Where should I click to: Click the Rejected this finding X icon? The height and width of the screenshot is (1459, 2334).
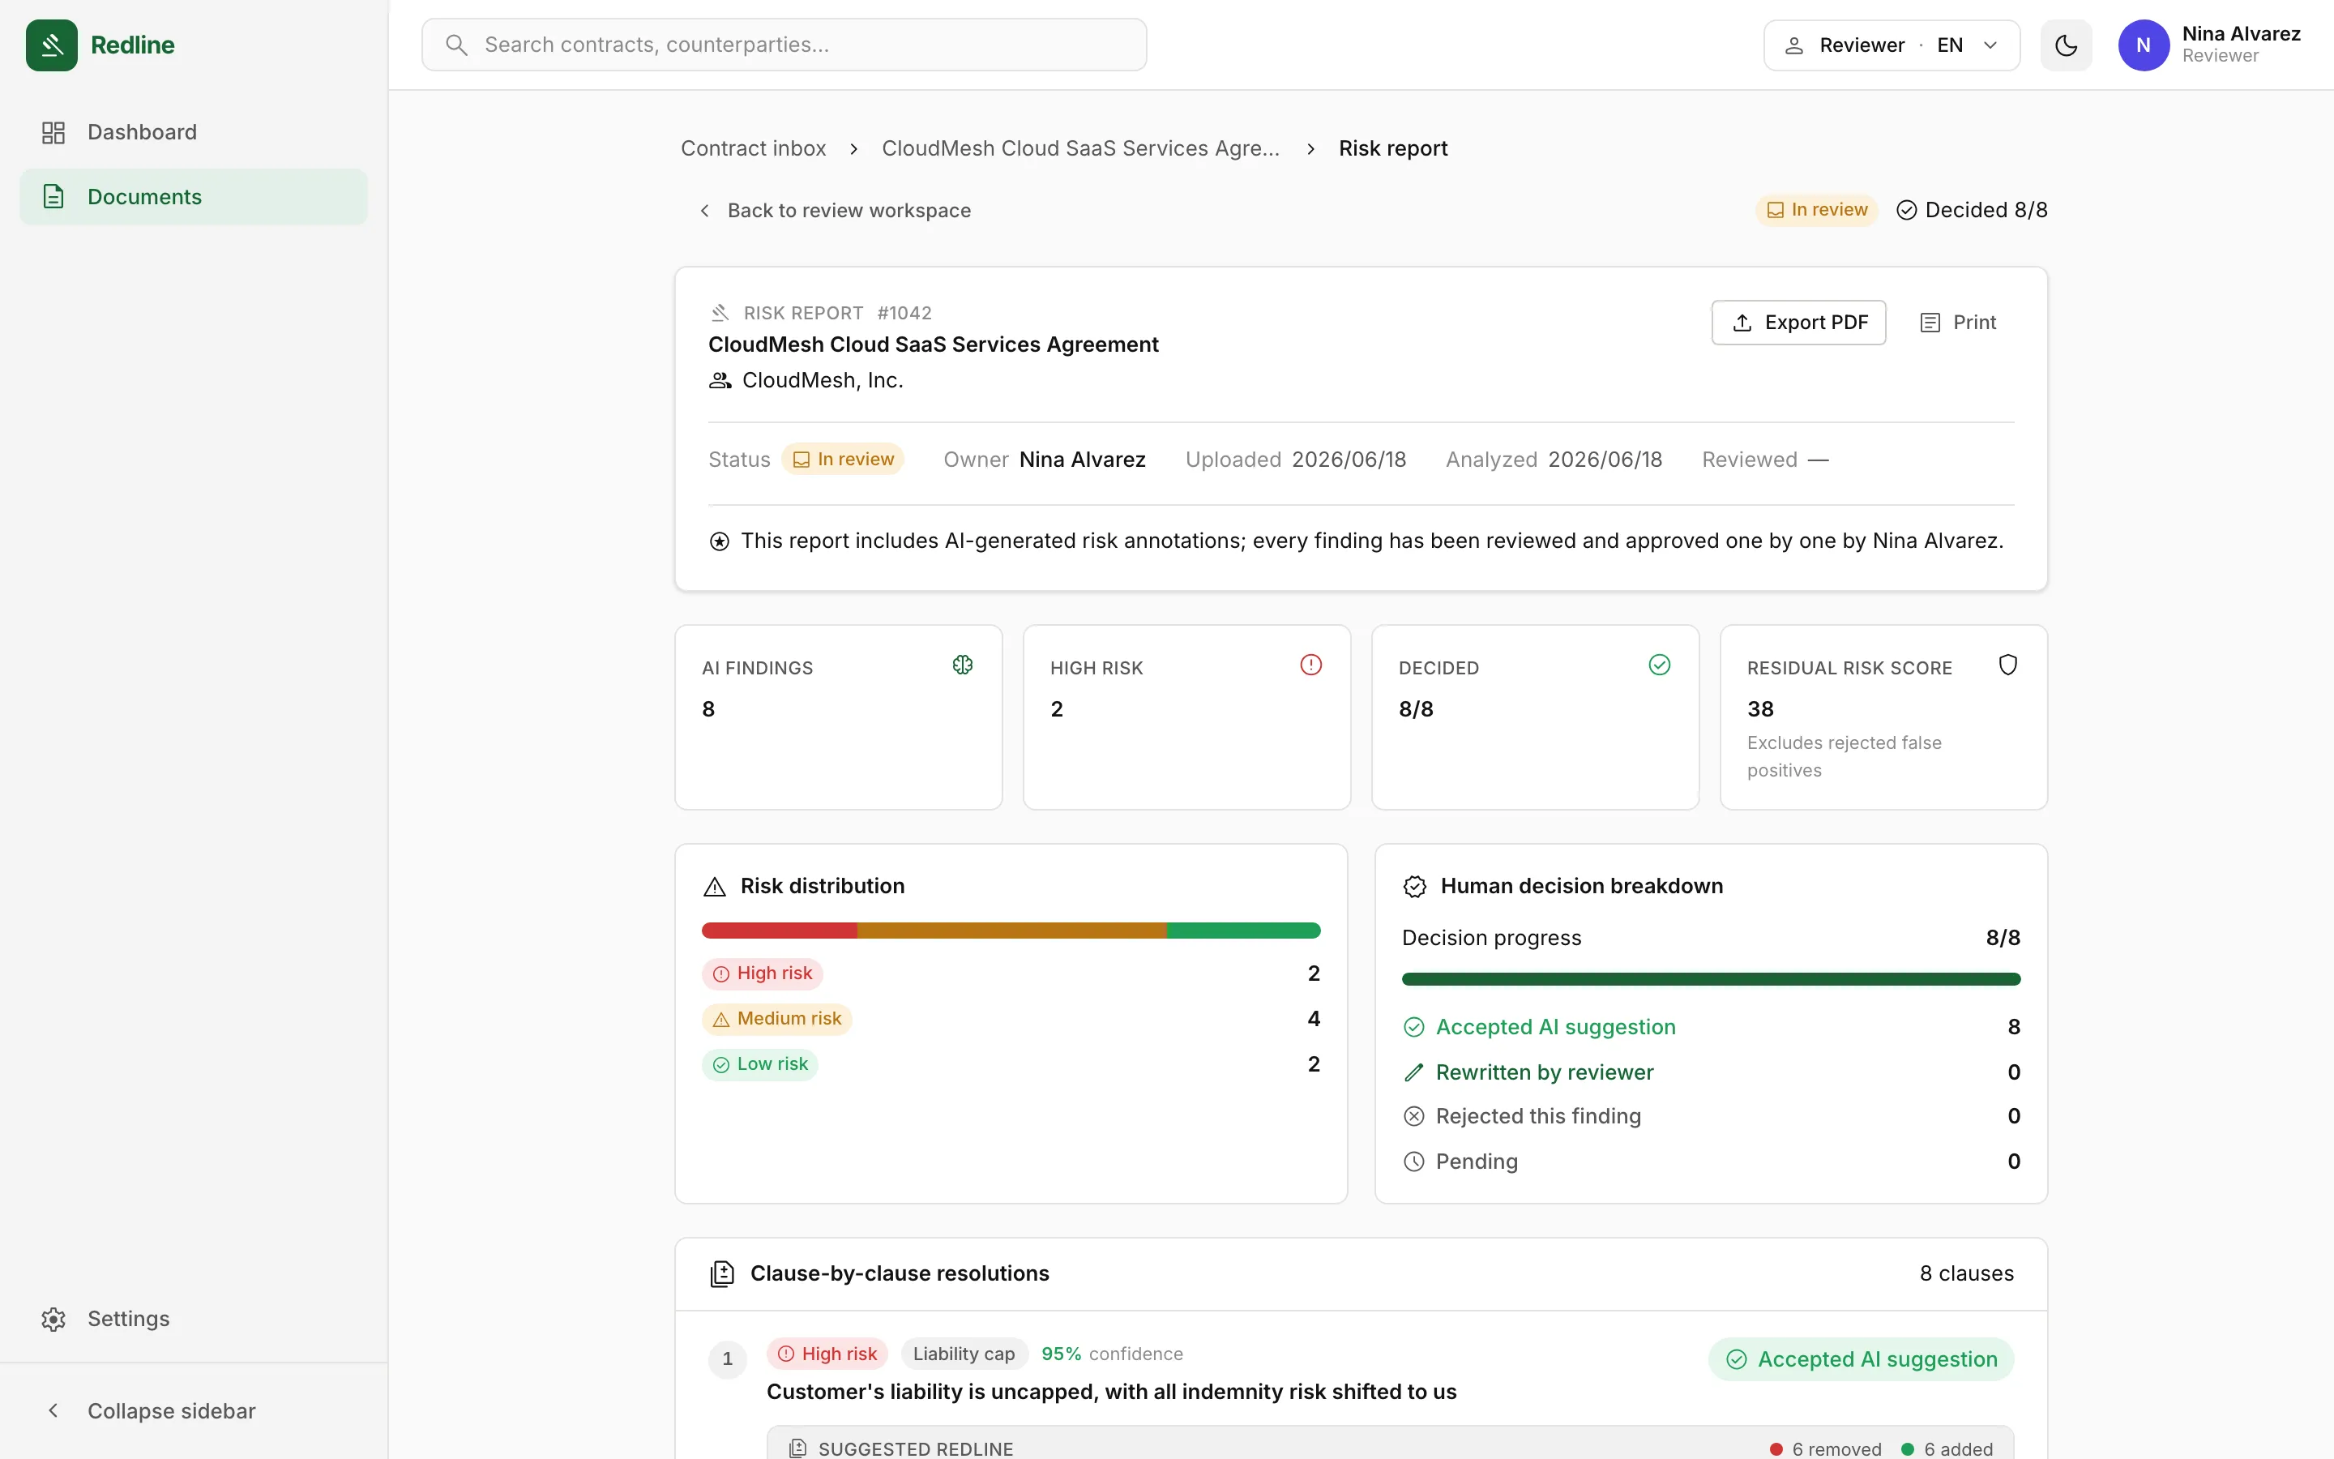click(x=1414, y=1116)
